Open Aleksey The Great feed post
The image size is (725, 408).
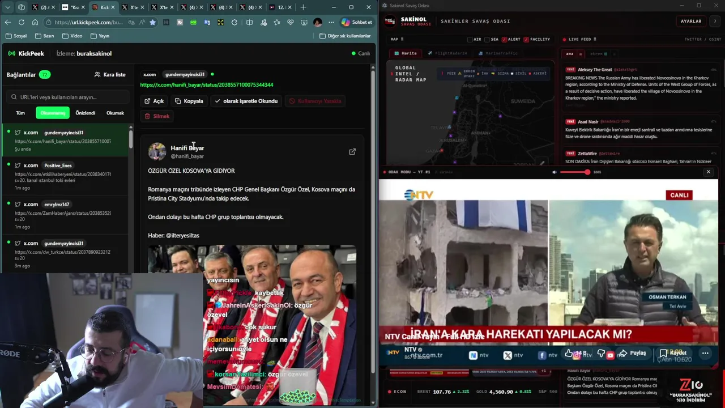(x=641, y=86)
